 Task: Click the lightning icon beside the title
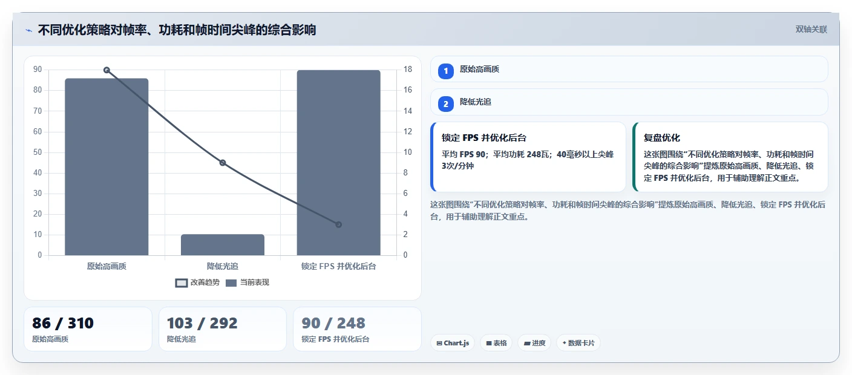(29, 30)
